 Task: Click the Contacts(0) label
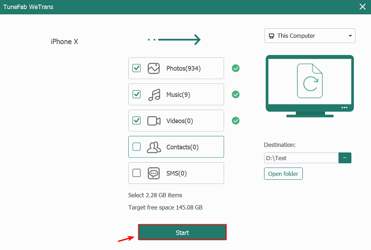click(182, 147)
